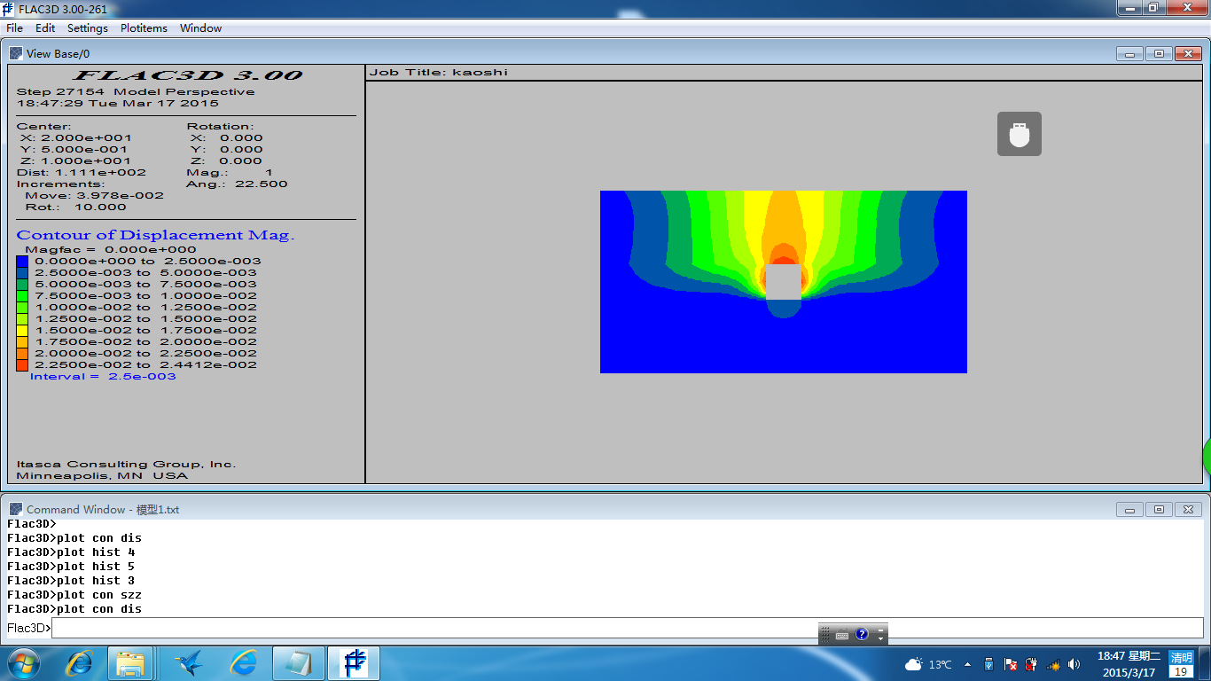Click the USB drive icon in plot view

point(1019,134)
